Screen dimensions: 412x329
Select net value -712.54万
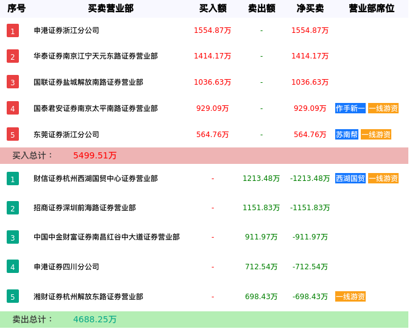(x=310, y=267)
